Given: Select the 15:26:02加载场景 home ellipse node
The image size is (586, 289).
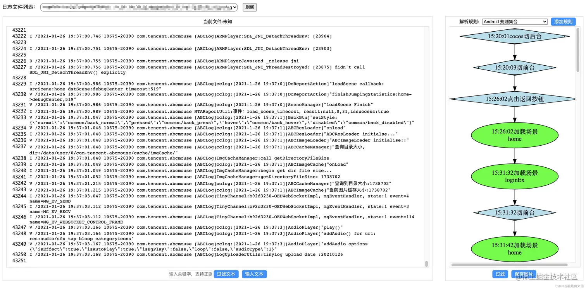Looking at the screenshot, I should (x=515, y=135).
